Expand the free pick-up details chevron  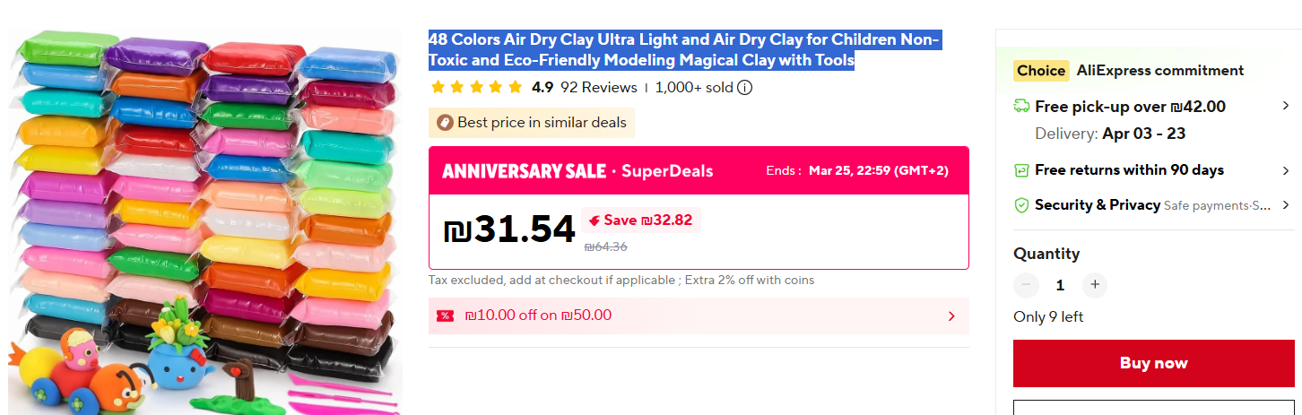tap(1287, 107)
